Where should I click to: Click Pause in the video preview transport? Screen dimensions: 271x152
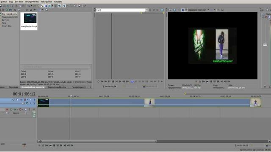coord(211,81)
